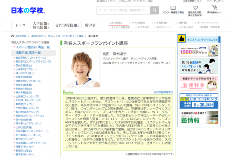Image resolution: width=232 pixels, height=157 pixels.
Task: Select the 塾情報 sub-navigation link
Action: tap(182, 23)
